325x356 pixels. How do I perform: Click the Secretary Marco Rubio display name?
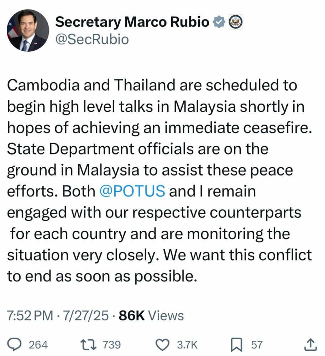point(132,22)
